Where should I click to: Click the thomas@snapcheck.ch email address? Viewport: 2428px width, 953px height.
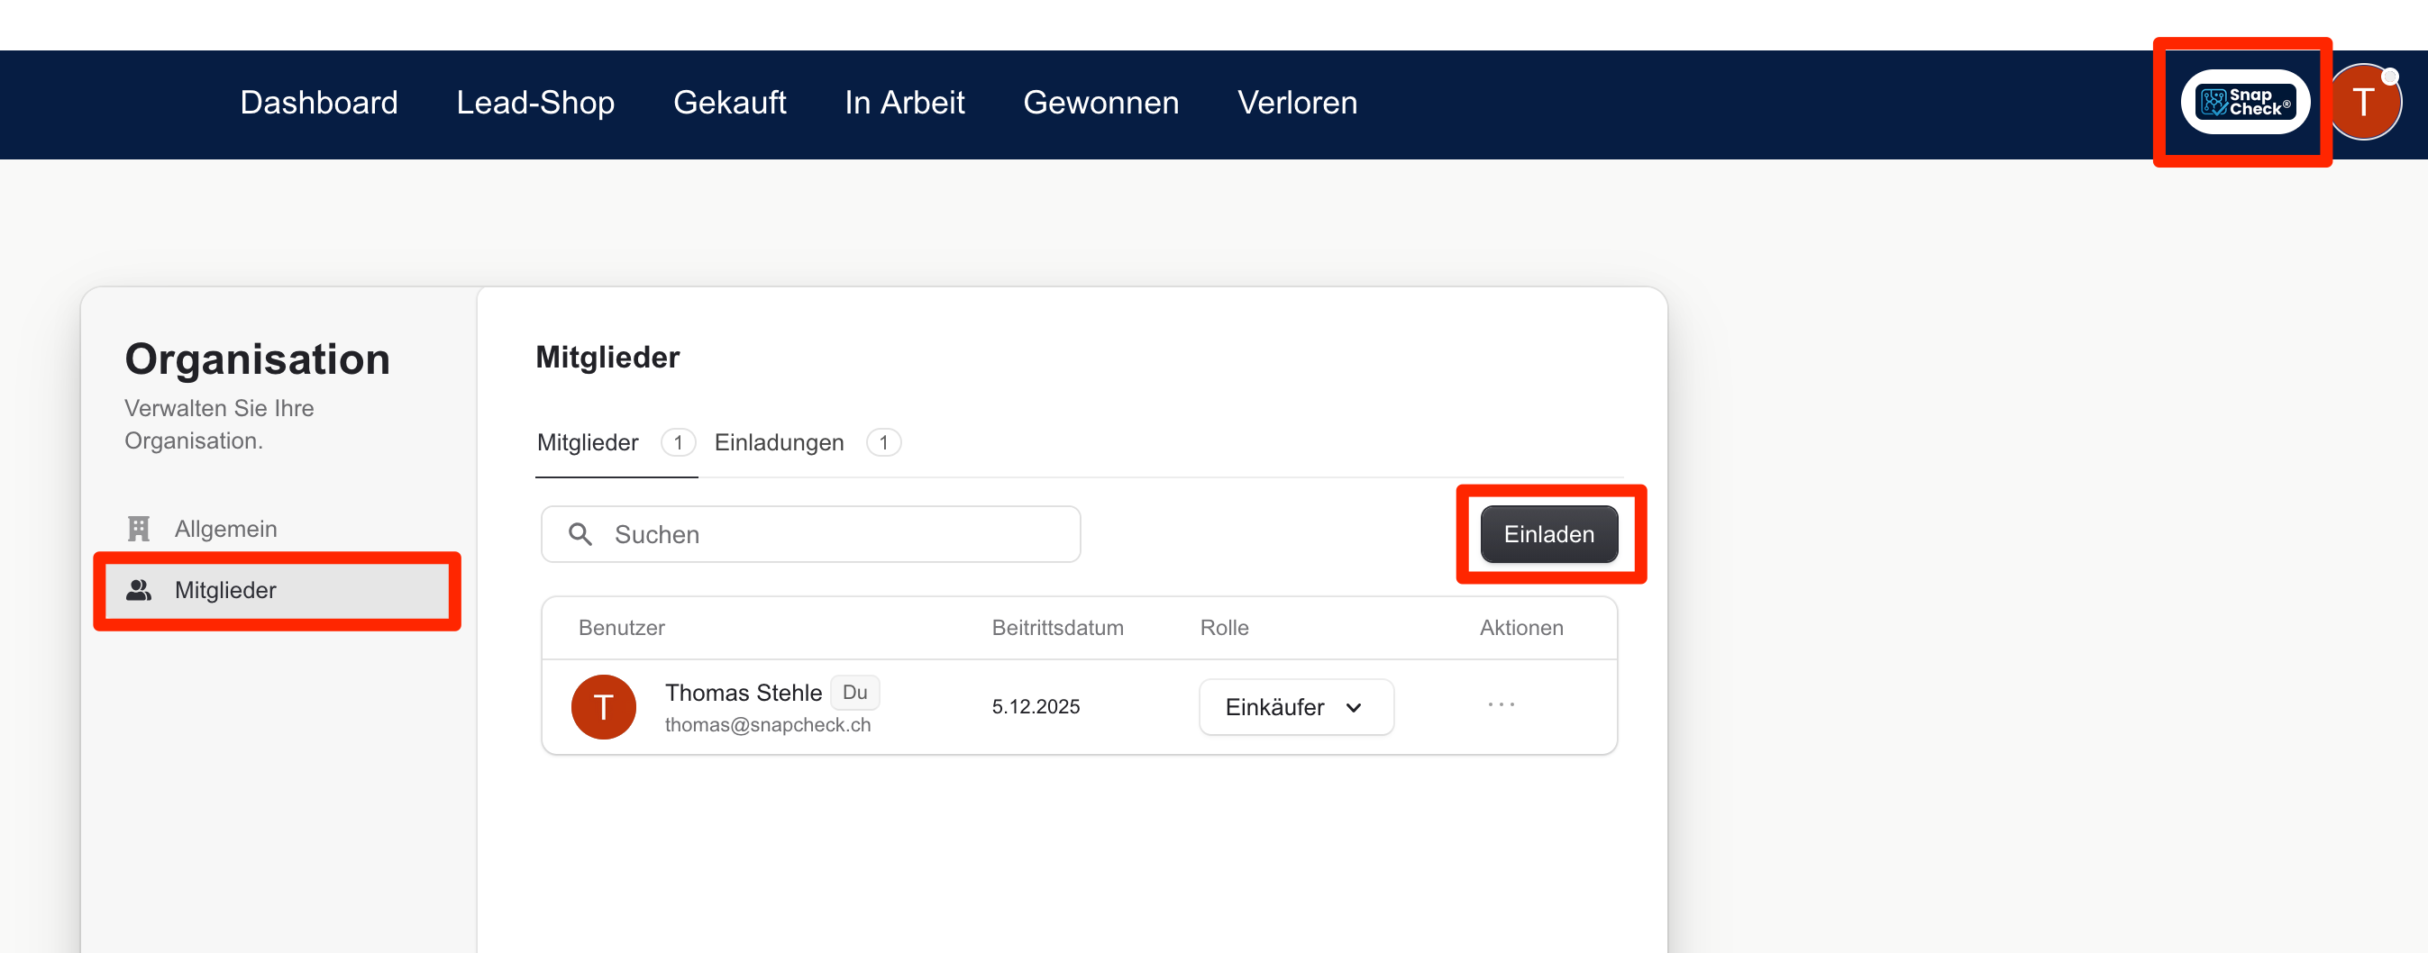767,725
